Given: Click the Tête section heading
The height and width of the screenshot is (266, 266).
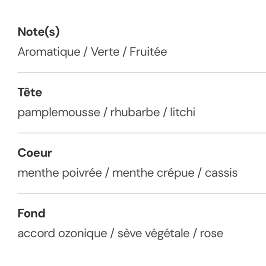Looking at the screenshot, I should (x=30, y=92).
